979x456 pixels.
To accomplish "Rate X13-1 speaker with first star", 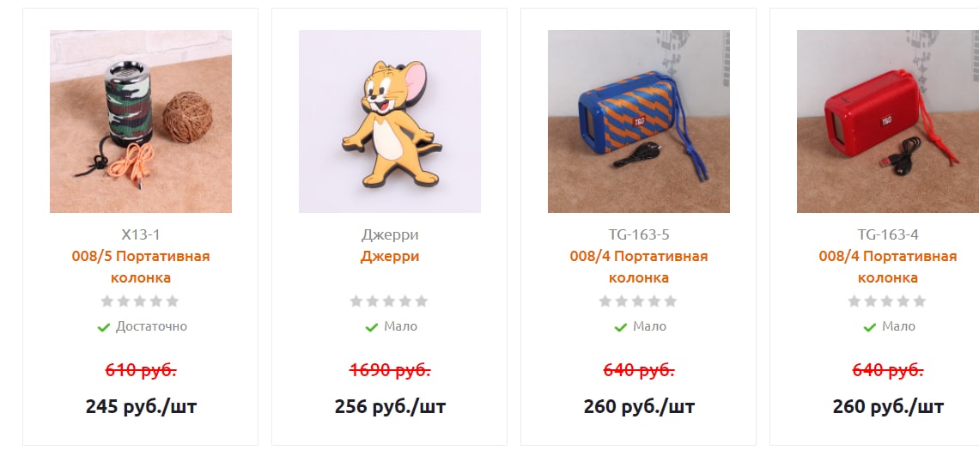I will coord(107,301).
